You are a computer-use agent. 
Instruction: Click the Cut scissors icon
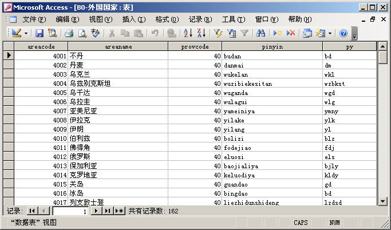(x=112, y=33)
